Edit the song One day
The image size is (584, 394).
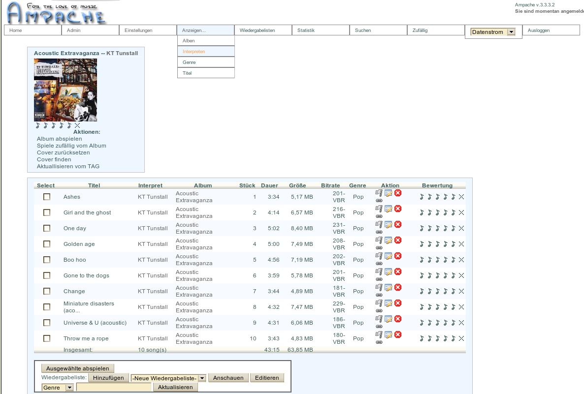pos(389,224)
